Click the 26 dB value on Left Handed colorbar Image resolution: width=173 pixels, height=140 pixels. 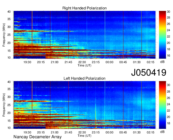tap(168, 98)
